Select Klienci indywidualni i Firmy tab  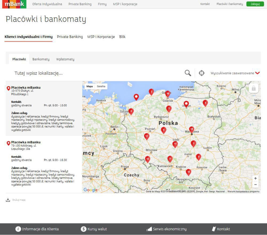(x=29, y=37)
